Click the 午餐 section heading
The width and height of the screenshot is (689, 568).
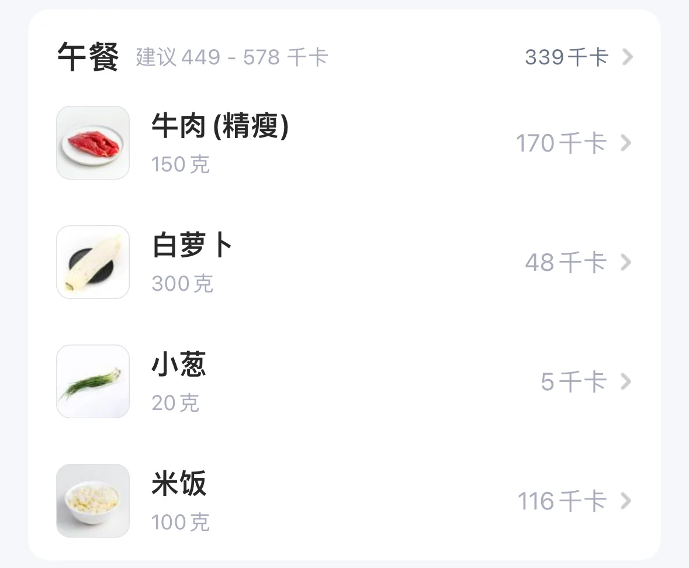(x=88, y=57)
